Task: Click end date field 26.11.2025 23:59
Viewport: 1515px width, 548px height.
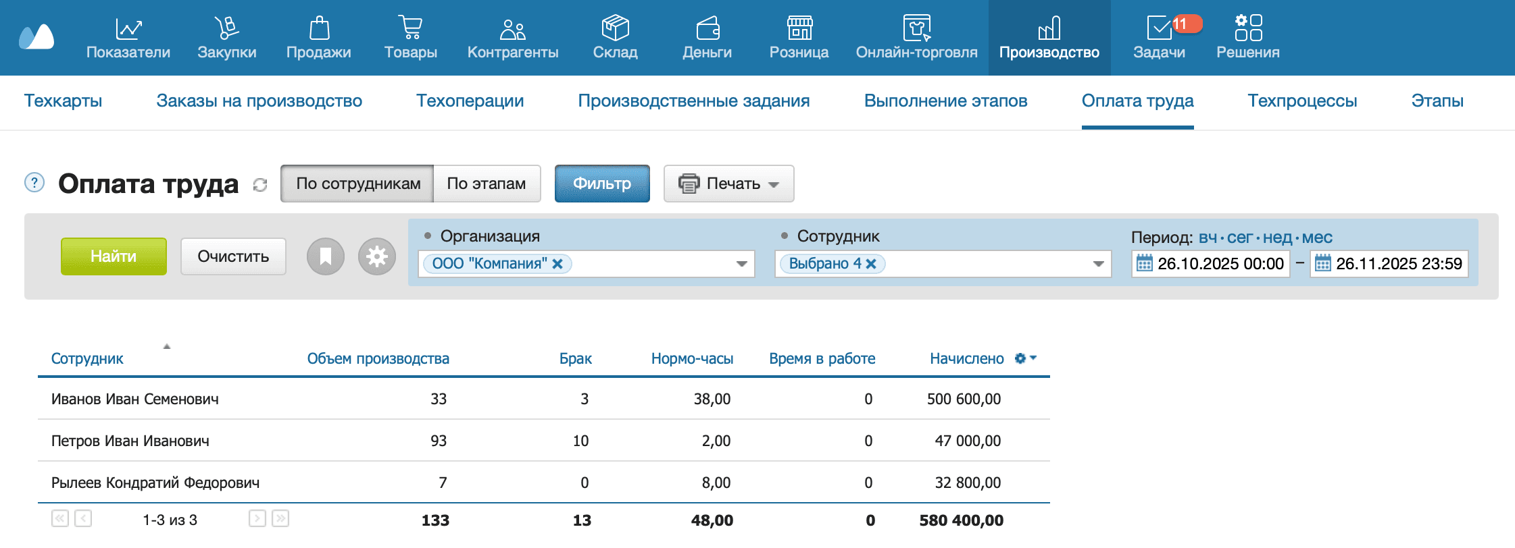Action: tap(1389, 264)
